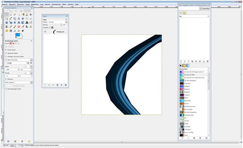
Task: Delete layer using the Layers panel trash icon
Action: (65, 85)
